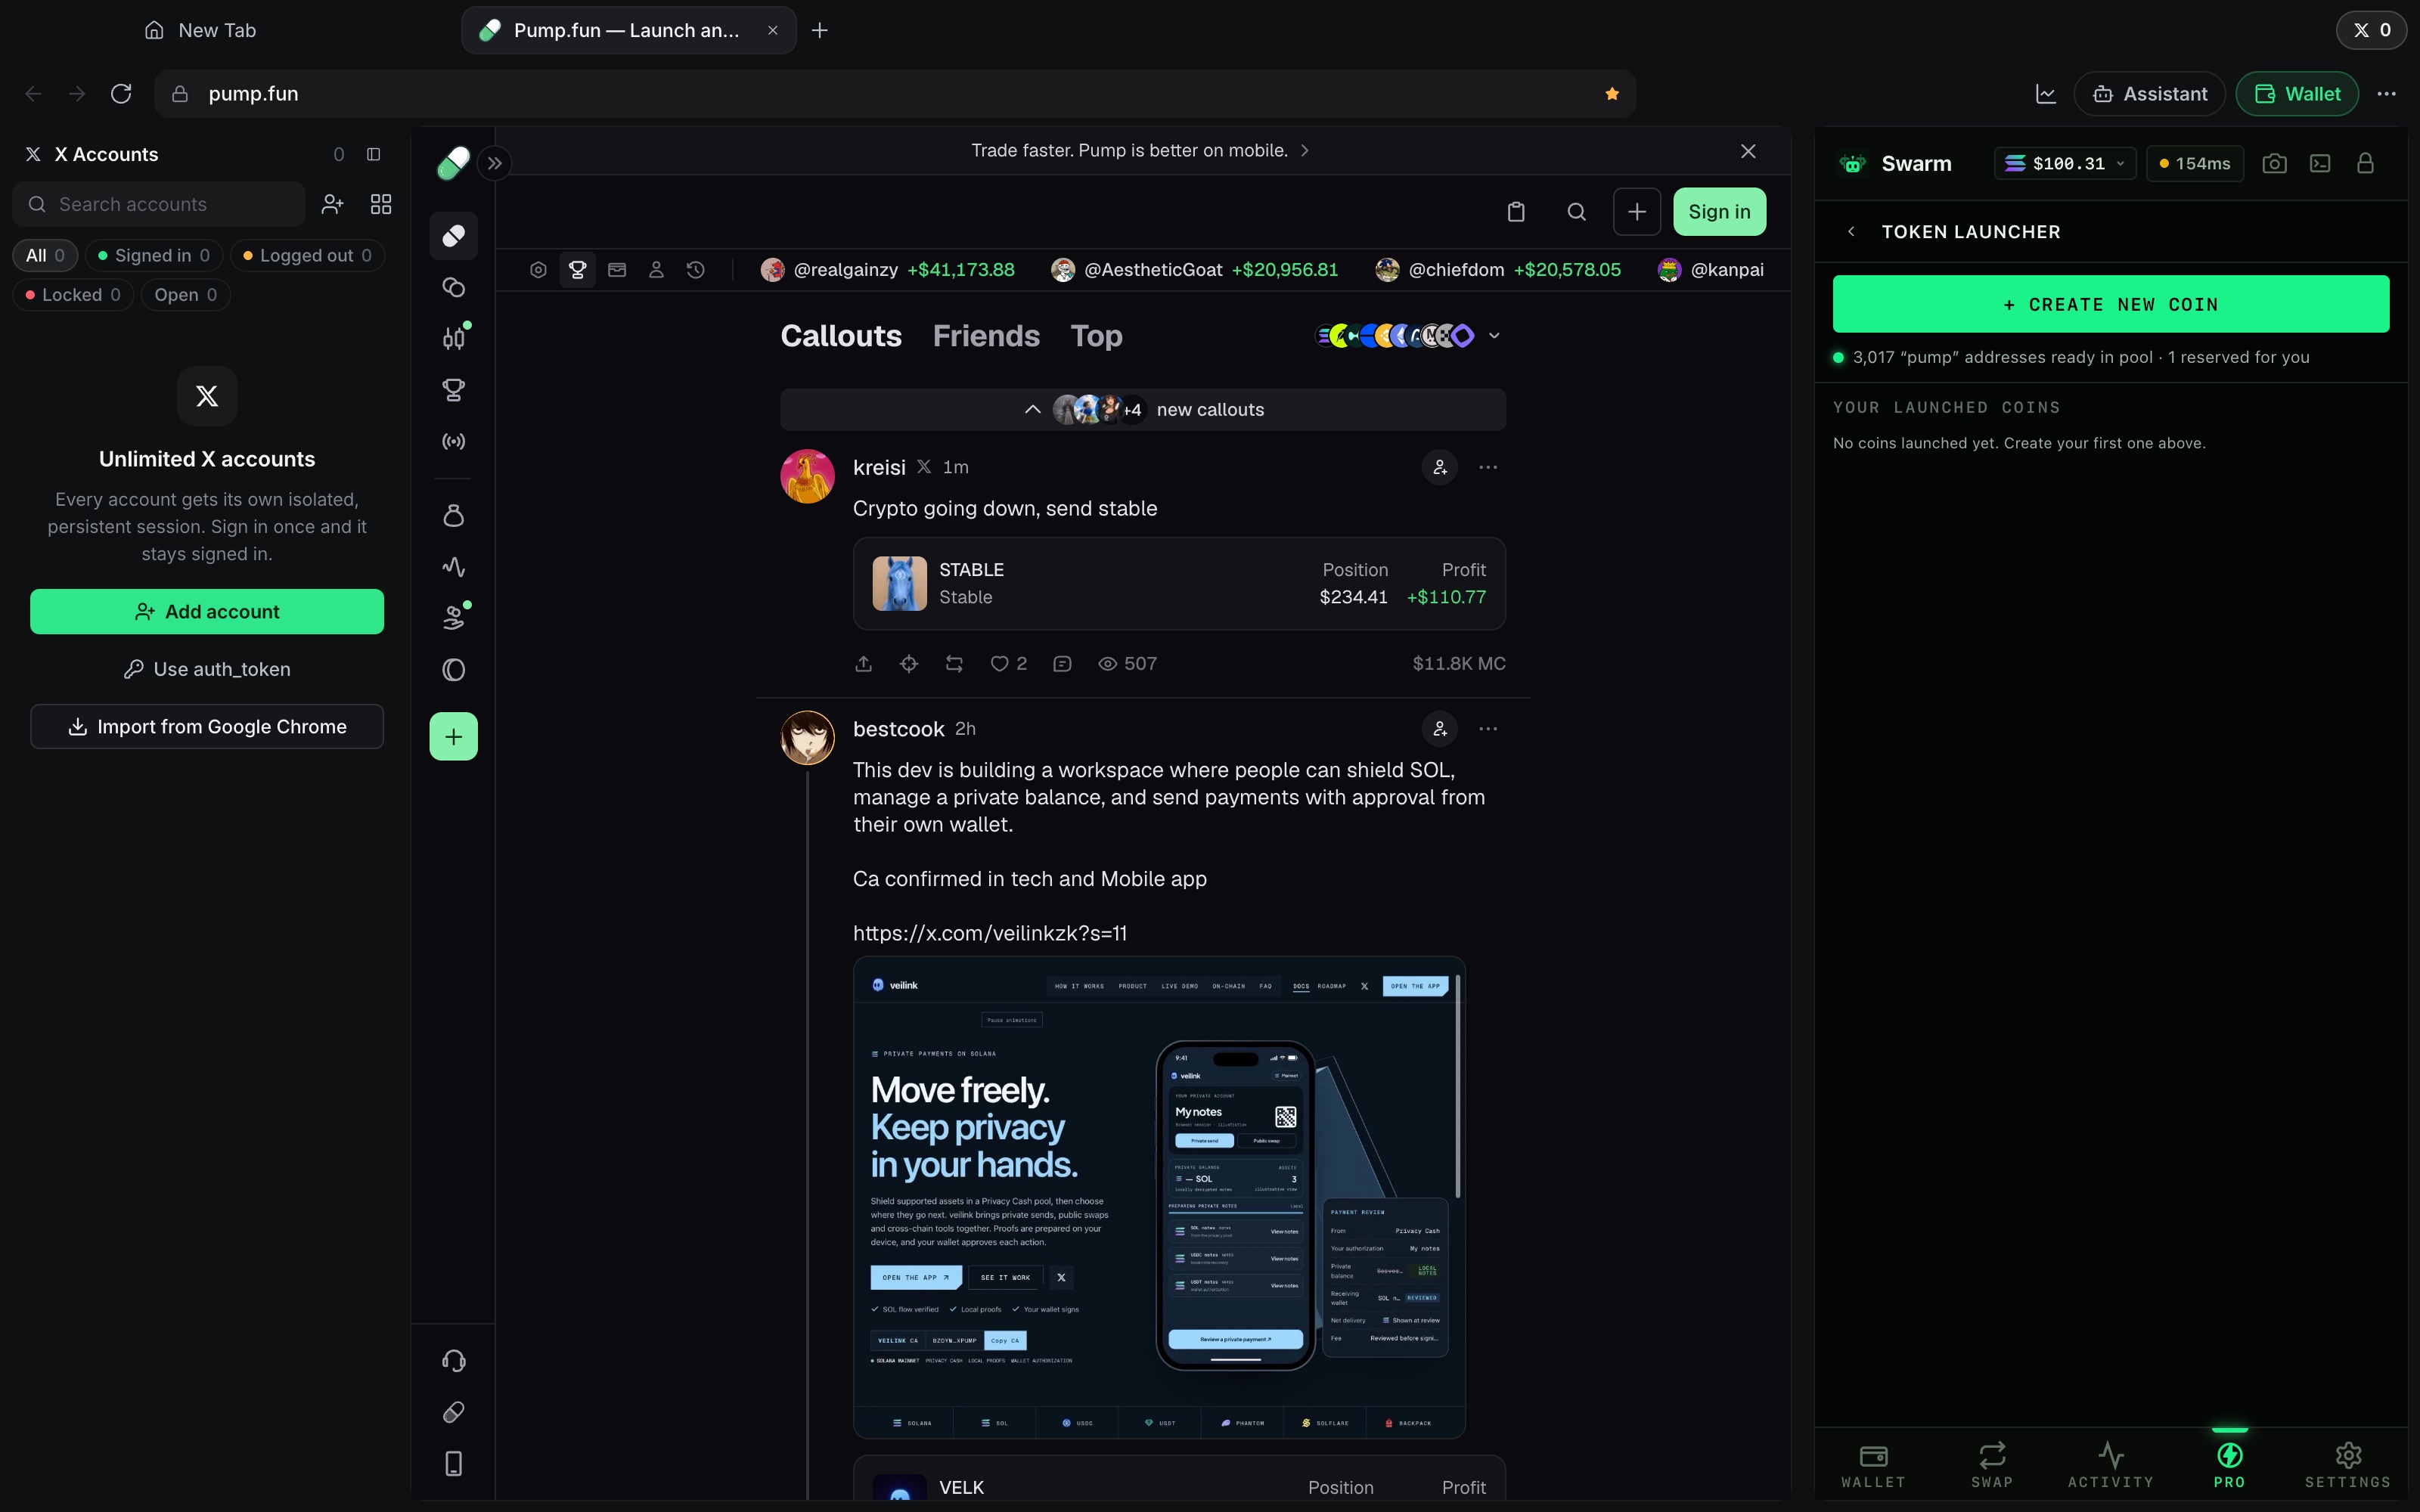Open the livestream broadcast icon in sidebar

click(x=454, y=441)
